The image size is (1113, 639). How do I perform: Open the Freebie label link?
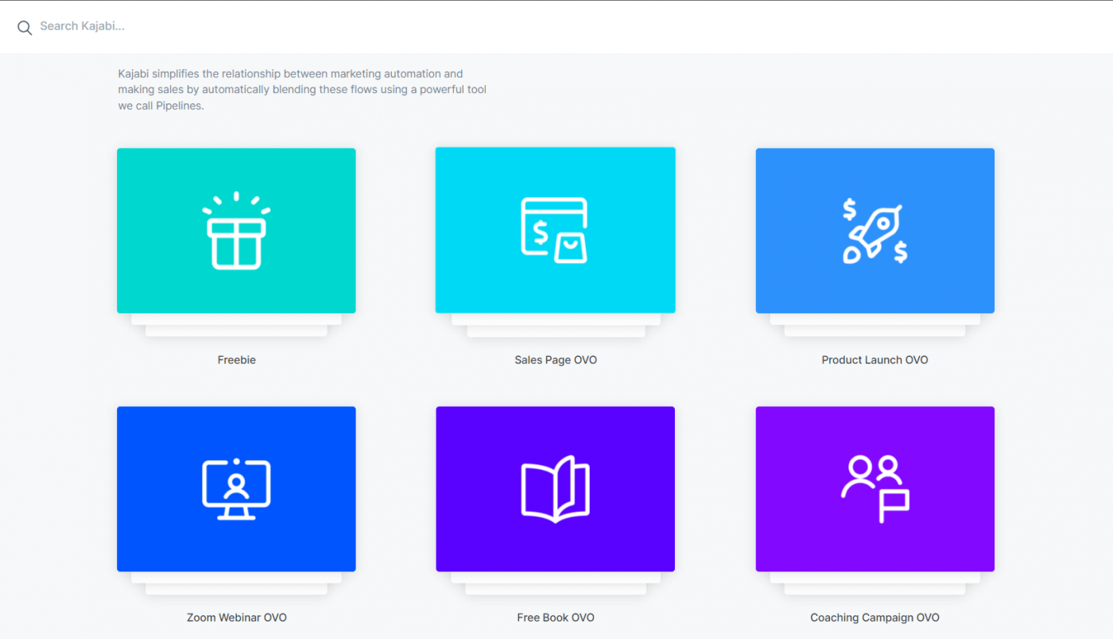point(236,360)
